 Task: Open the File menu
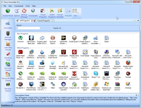tap(5, 6)
